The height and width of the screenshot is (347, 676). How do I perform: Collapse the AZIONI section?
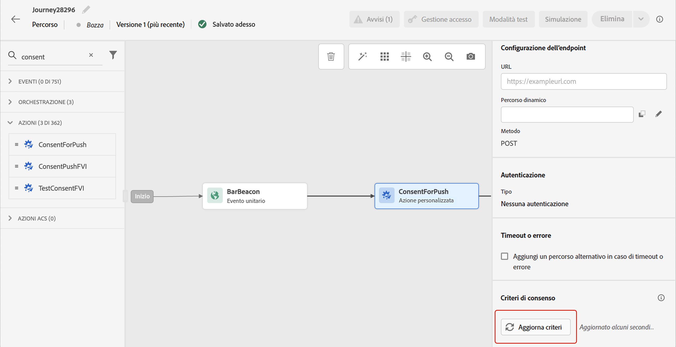tap(10, 123)
